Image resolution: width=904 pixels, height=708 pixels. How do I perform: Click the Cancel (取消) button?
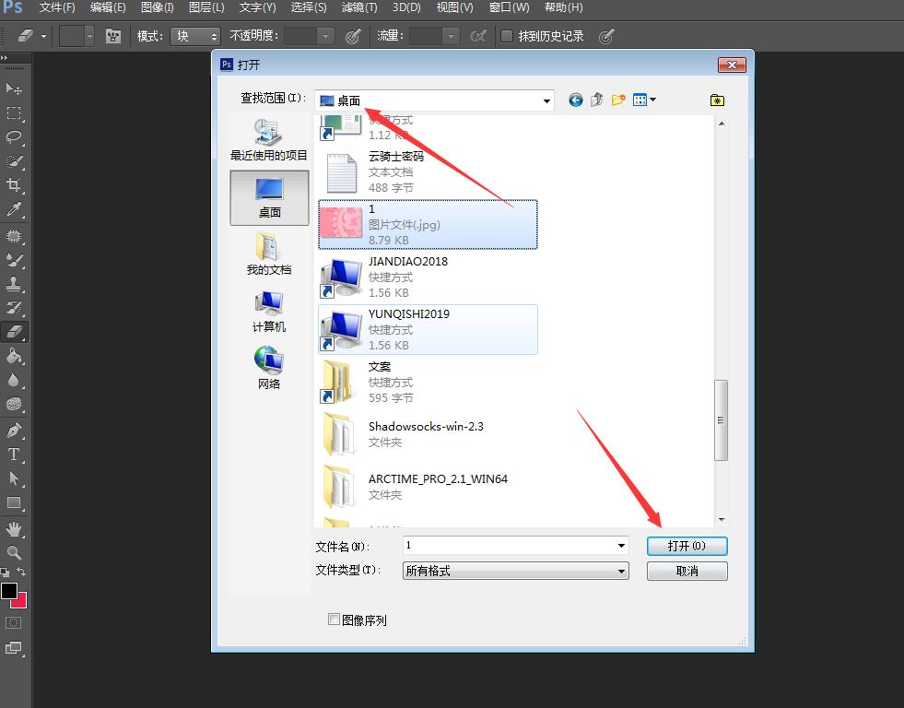coord(687,571)
